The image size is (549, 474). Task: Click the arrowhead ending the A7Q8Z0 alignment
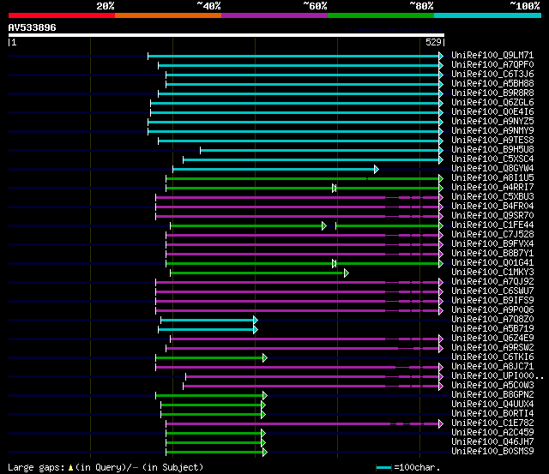(256, 321)
